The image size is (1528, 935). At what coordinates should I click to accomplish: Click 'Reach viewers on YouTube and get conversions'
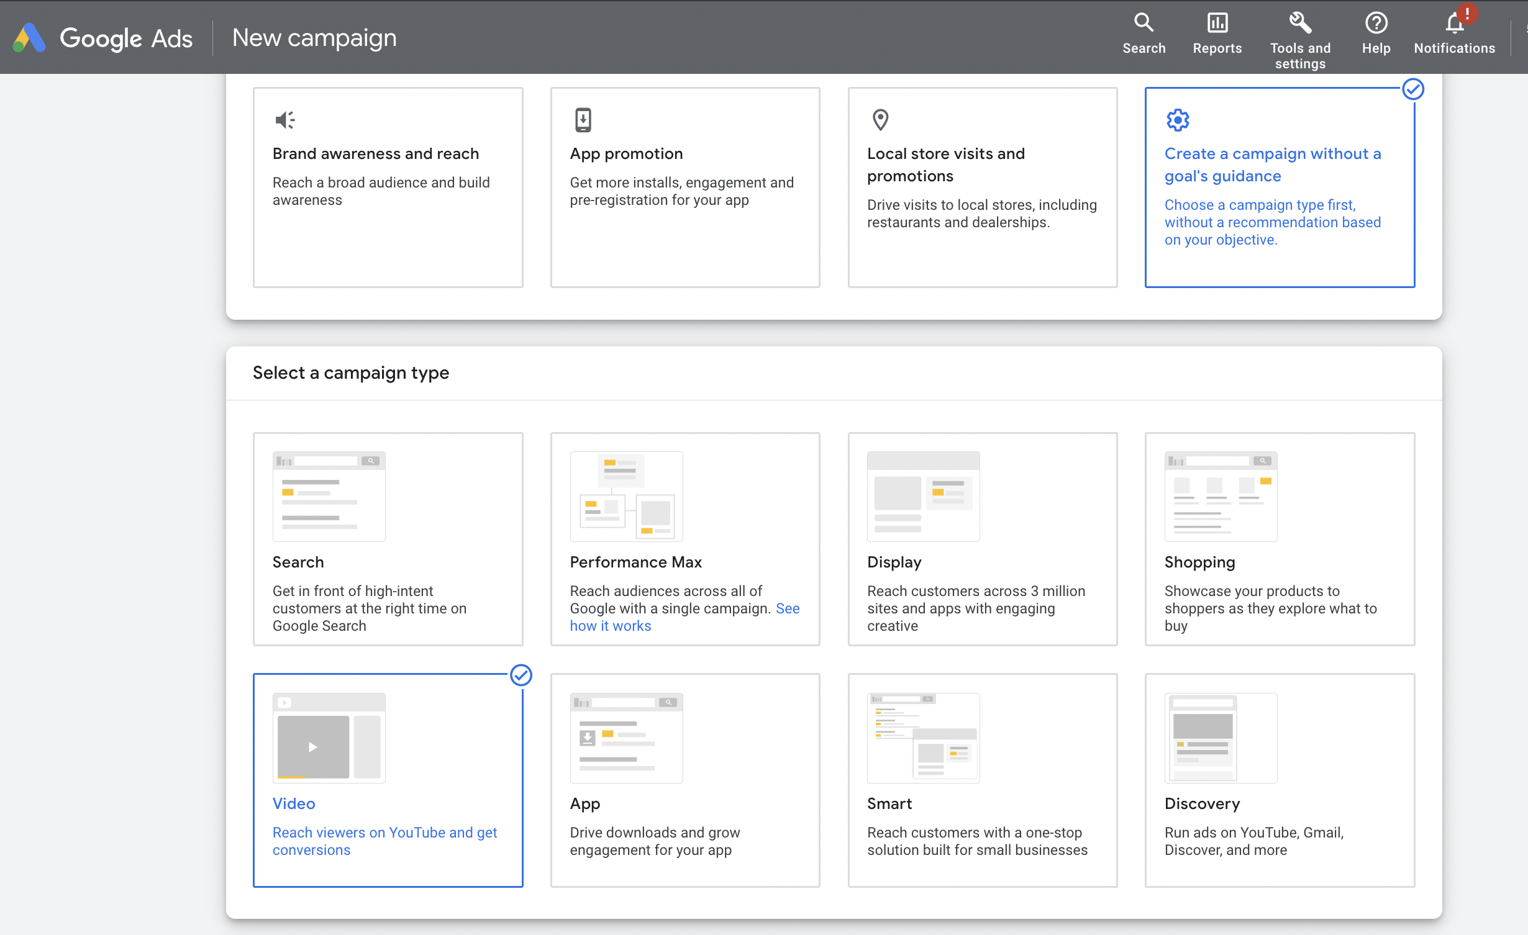click(x=384, y=841)
